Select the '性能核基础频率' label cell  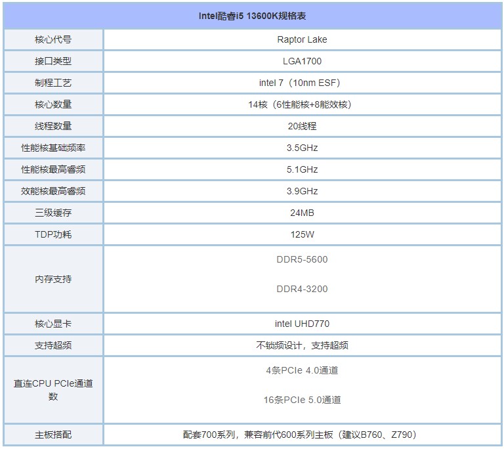point(53,148)
